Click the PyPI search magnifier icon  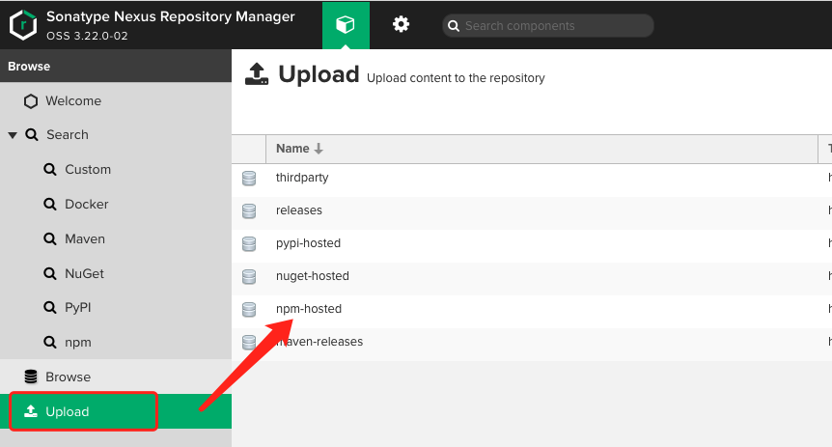(50, 307)
